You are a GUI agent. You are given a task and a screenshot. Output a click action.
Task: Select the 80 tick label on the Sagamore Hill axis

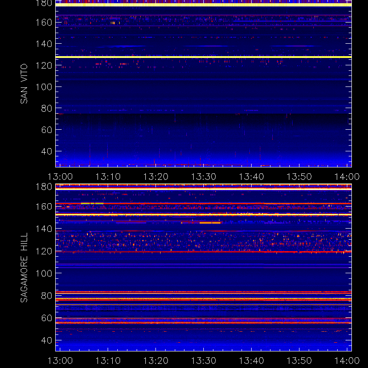pos(46,296)
